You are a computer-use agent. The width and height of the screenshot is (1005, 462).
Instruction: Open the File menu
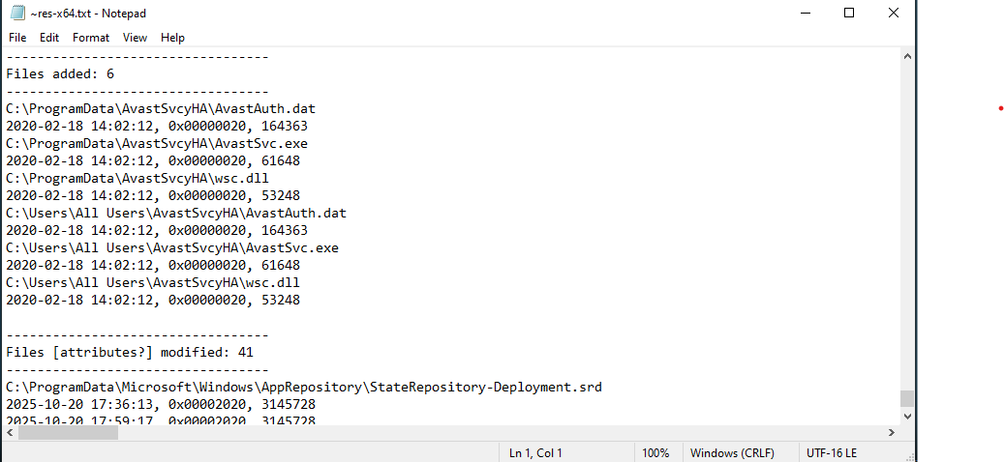click(x=17, y=38)
